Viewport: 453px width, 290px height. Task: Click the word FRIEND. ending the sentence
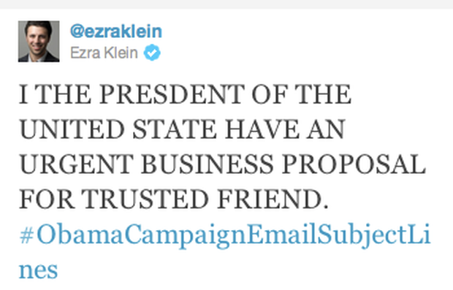pyautogui.click(x=273, y=199)
